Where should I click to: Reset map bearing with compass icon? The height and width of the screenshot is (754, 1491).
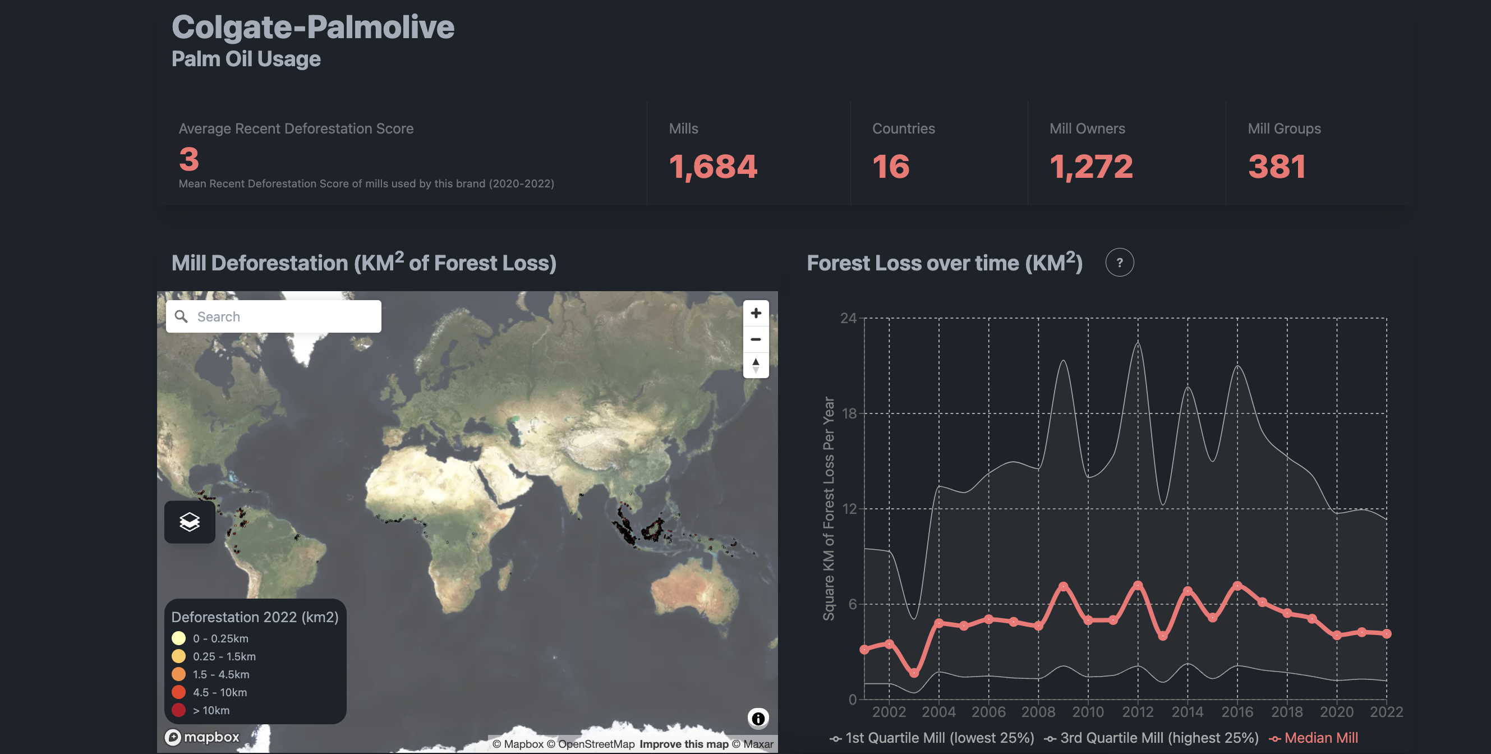(x=756, y=365)
